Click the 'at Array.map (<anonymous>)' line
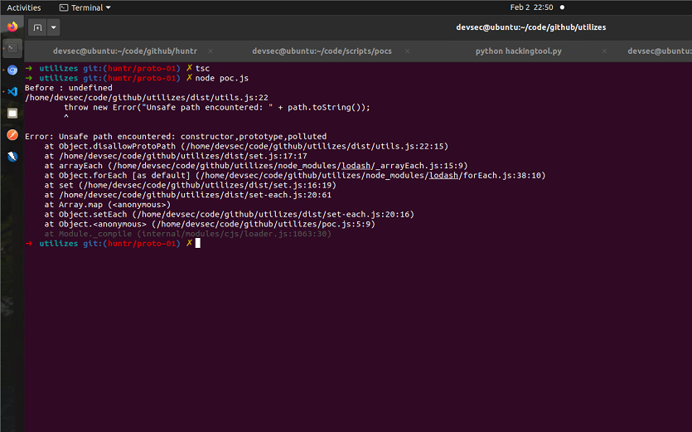The height and width of the screenshot is (432, 692). [107, 205]
